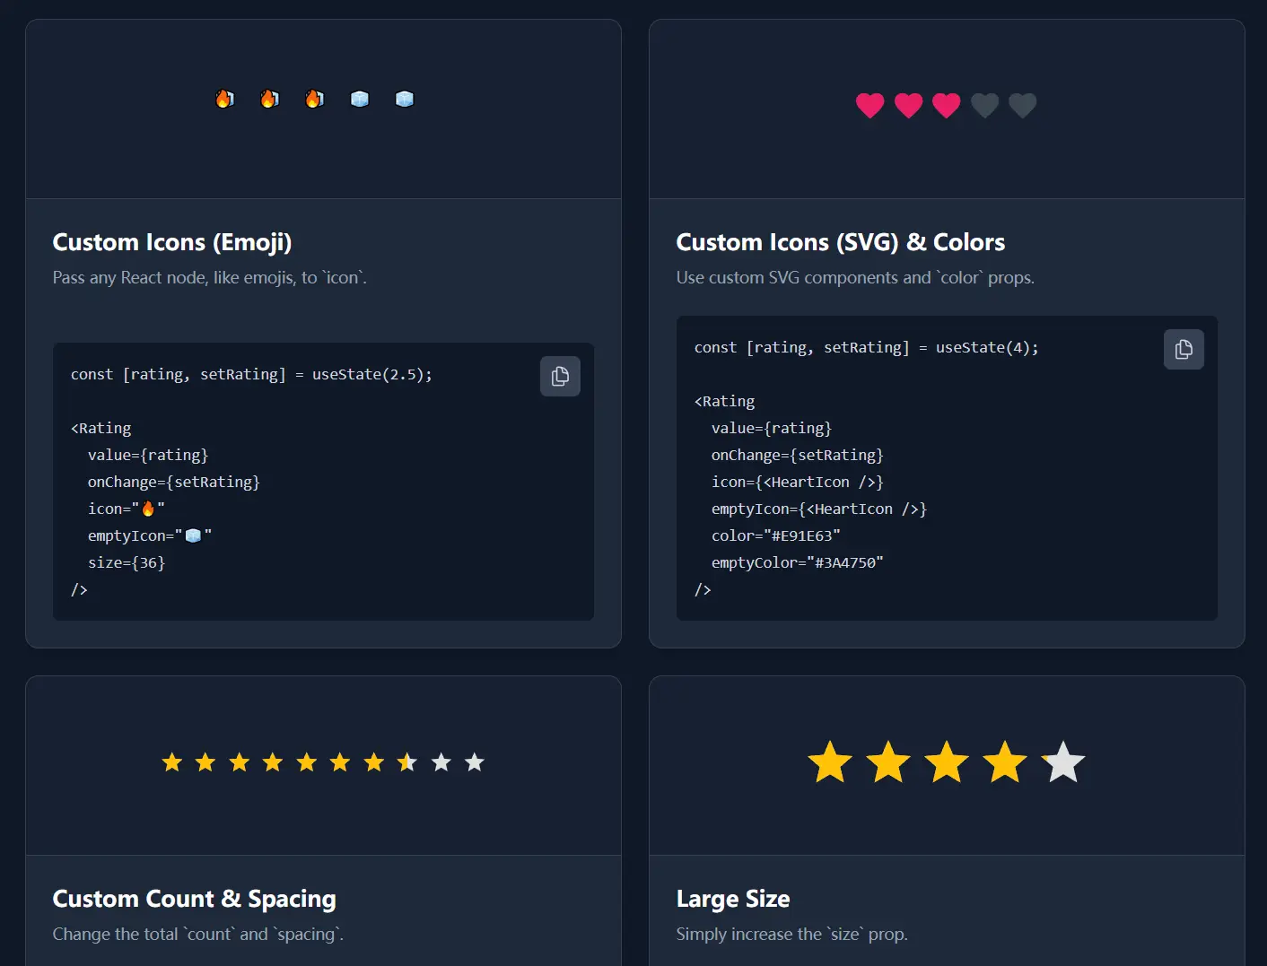This screenshot has width=1267, height=966.
Task: Set emoji rating to first fire icon
Action: pos(224,99)
